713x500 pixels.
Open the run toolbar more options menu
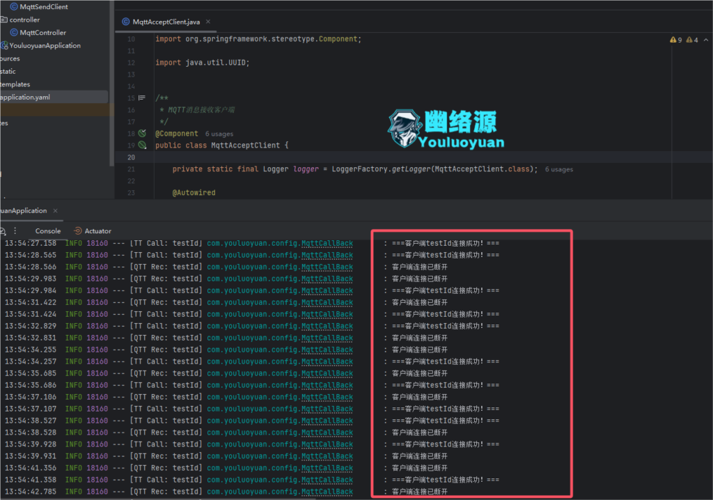[15, 231]
